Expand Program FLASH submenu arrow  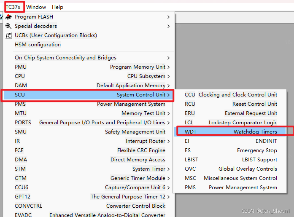click(x=168, y=17)
